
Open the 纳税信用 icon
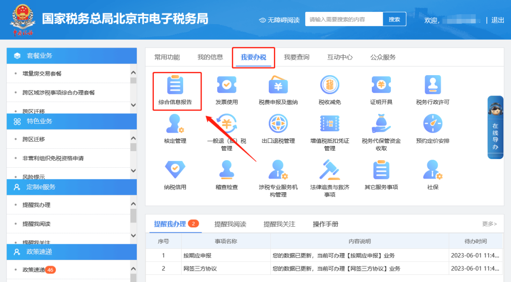(x=175, y=170)
